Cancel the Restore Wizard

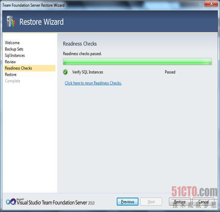[x=203, y=202]
